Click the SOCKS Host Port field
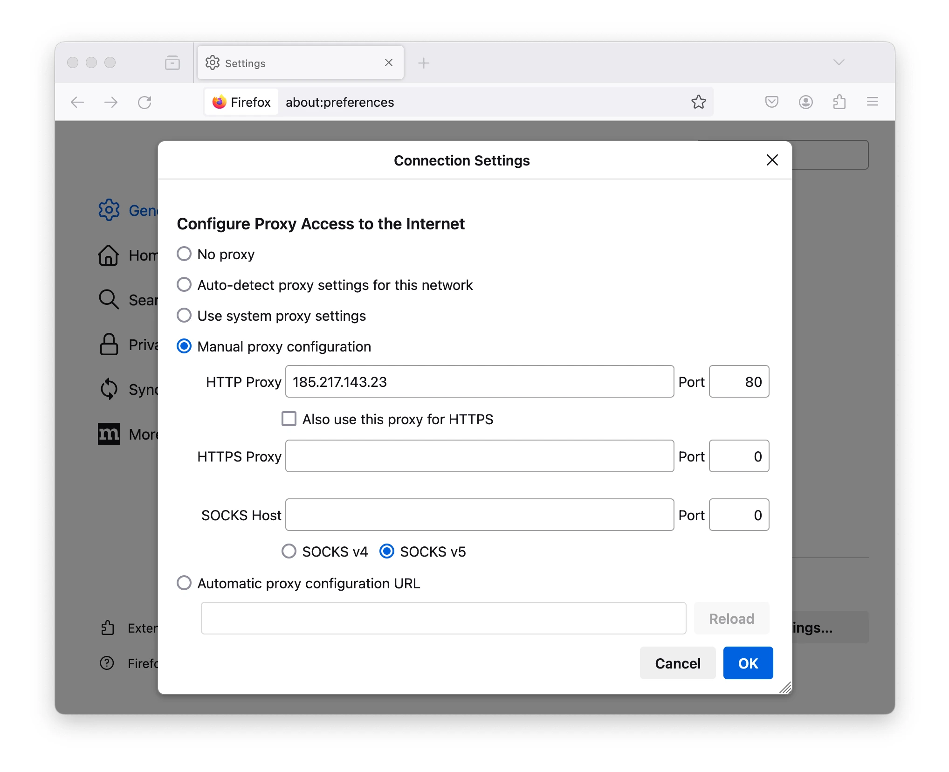949x772 pixels. pos(739,515)
